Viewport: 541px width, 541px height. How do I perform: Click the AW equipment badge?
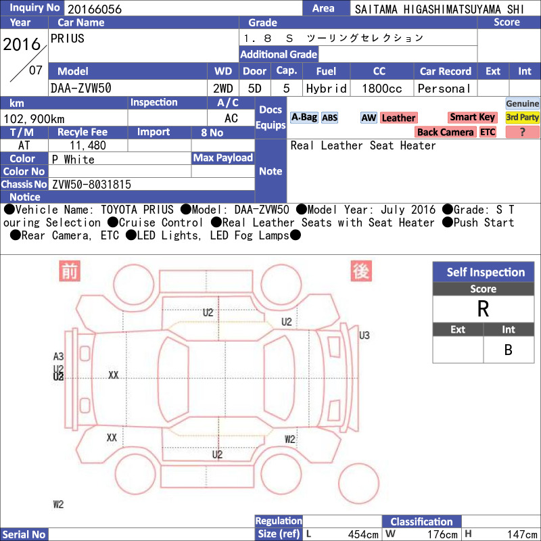[369, 118]
